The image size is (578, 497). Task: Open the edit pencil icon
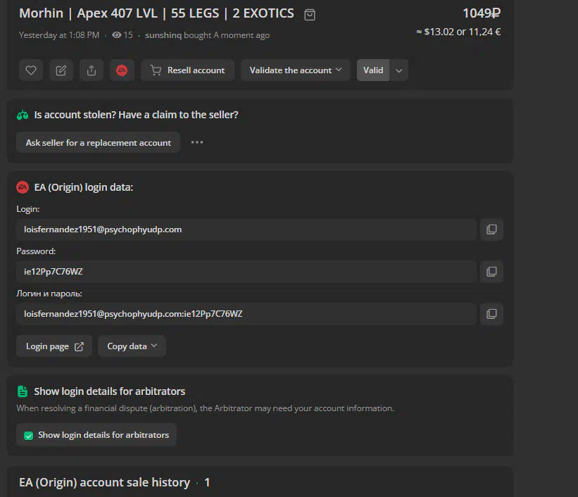click(x=61, y=70)
